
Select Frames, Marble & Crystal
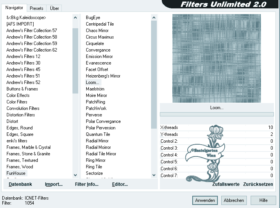coord(29,147)
